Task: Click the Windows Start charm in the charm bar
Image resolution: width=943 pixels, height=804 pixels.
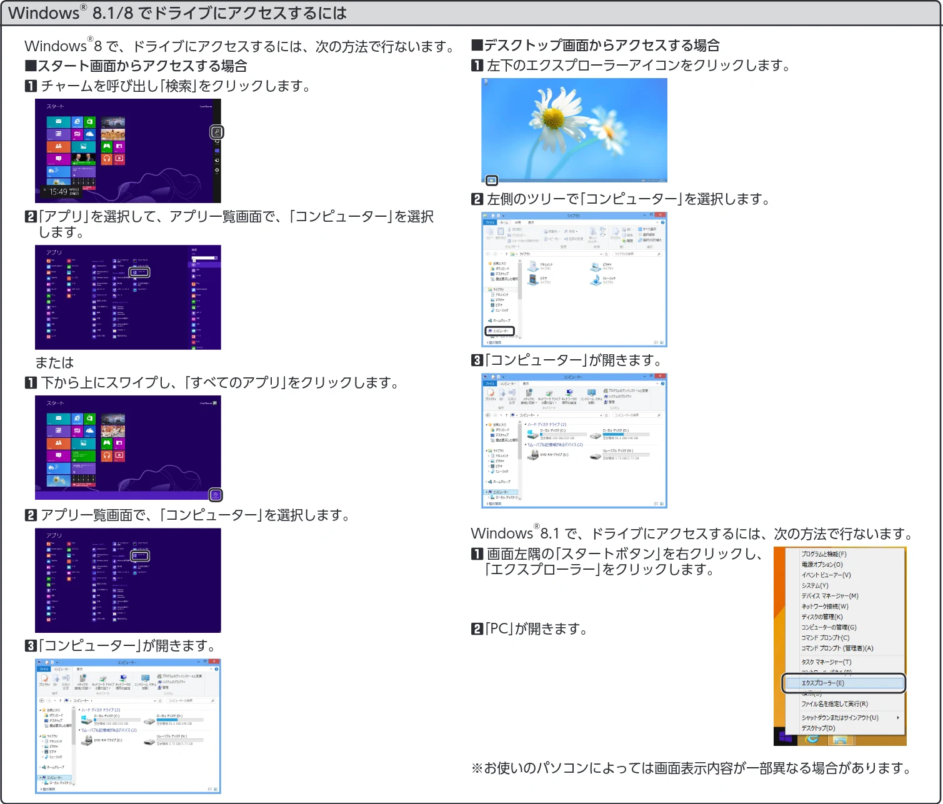Action: tap(217, 151)
